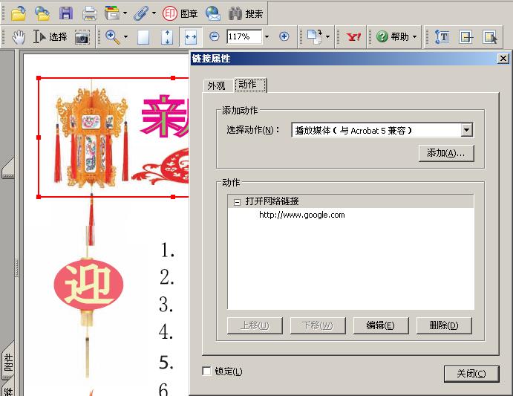Zoom out with the minus button
The width and height of the screenshot is (513, 396).
click(215, 36)
